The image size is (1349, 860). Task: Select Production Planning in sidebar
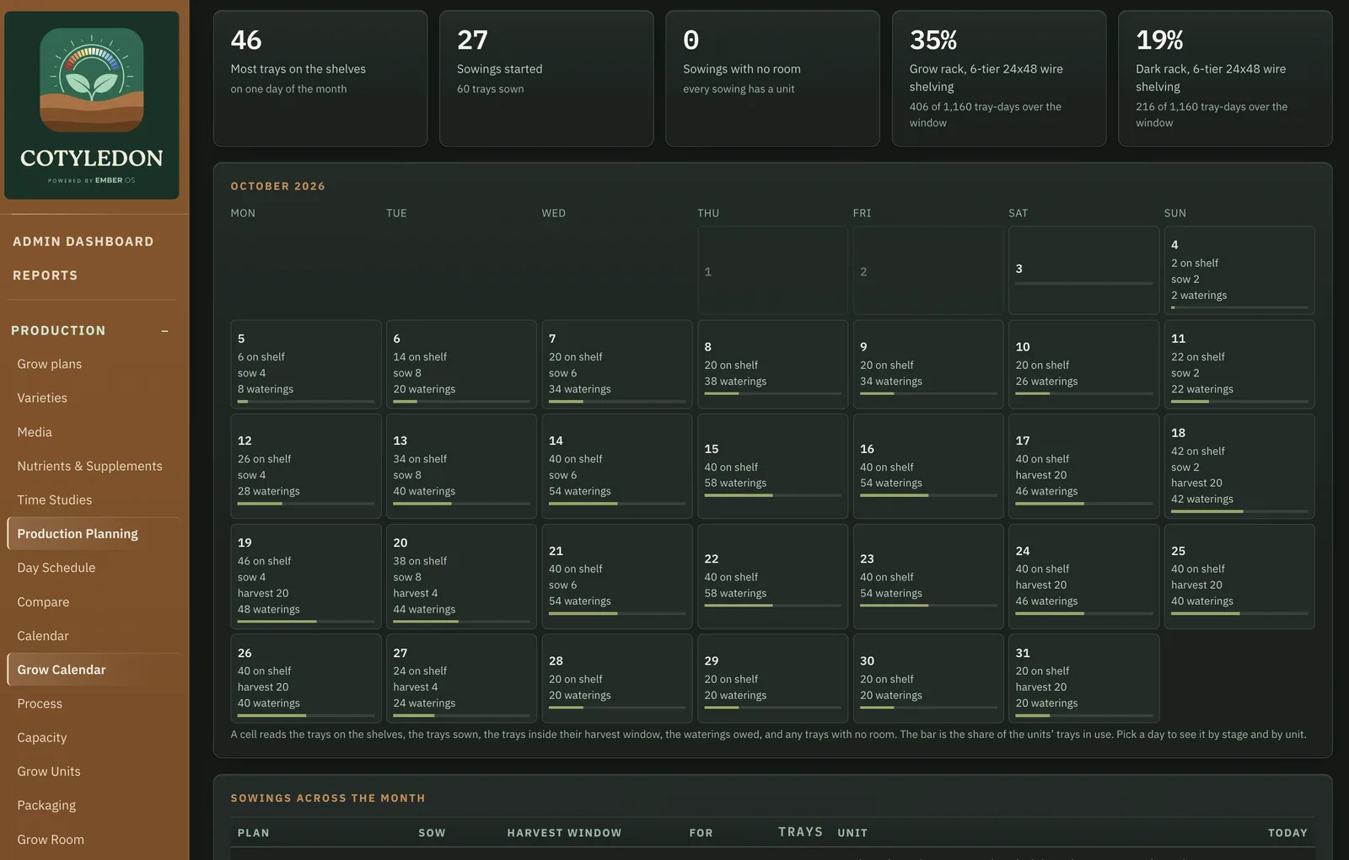(x=93, y=534)
